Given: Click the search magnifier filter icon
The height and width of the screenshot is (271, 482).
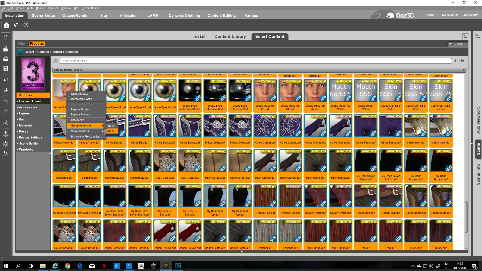Looking at the screenshot, I should pyautogui.click(x=56, y=61).
